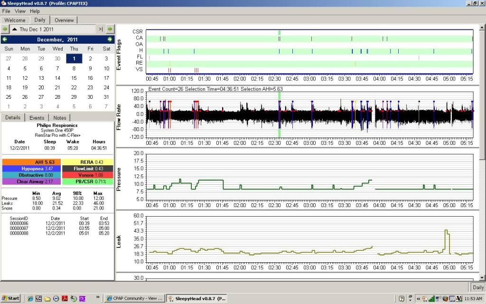Switch to the Overview tab
The height and width of the screenshot is (304, 486).
click(x=64, y=20)
